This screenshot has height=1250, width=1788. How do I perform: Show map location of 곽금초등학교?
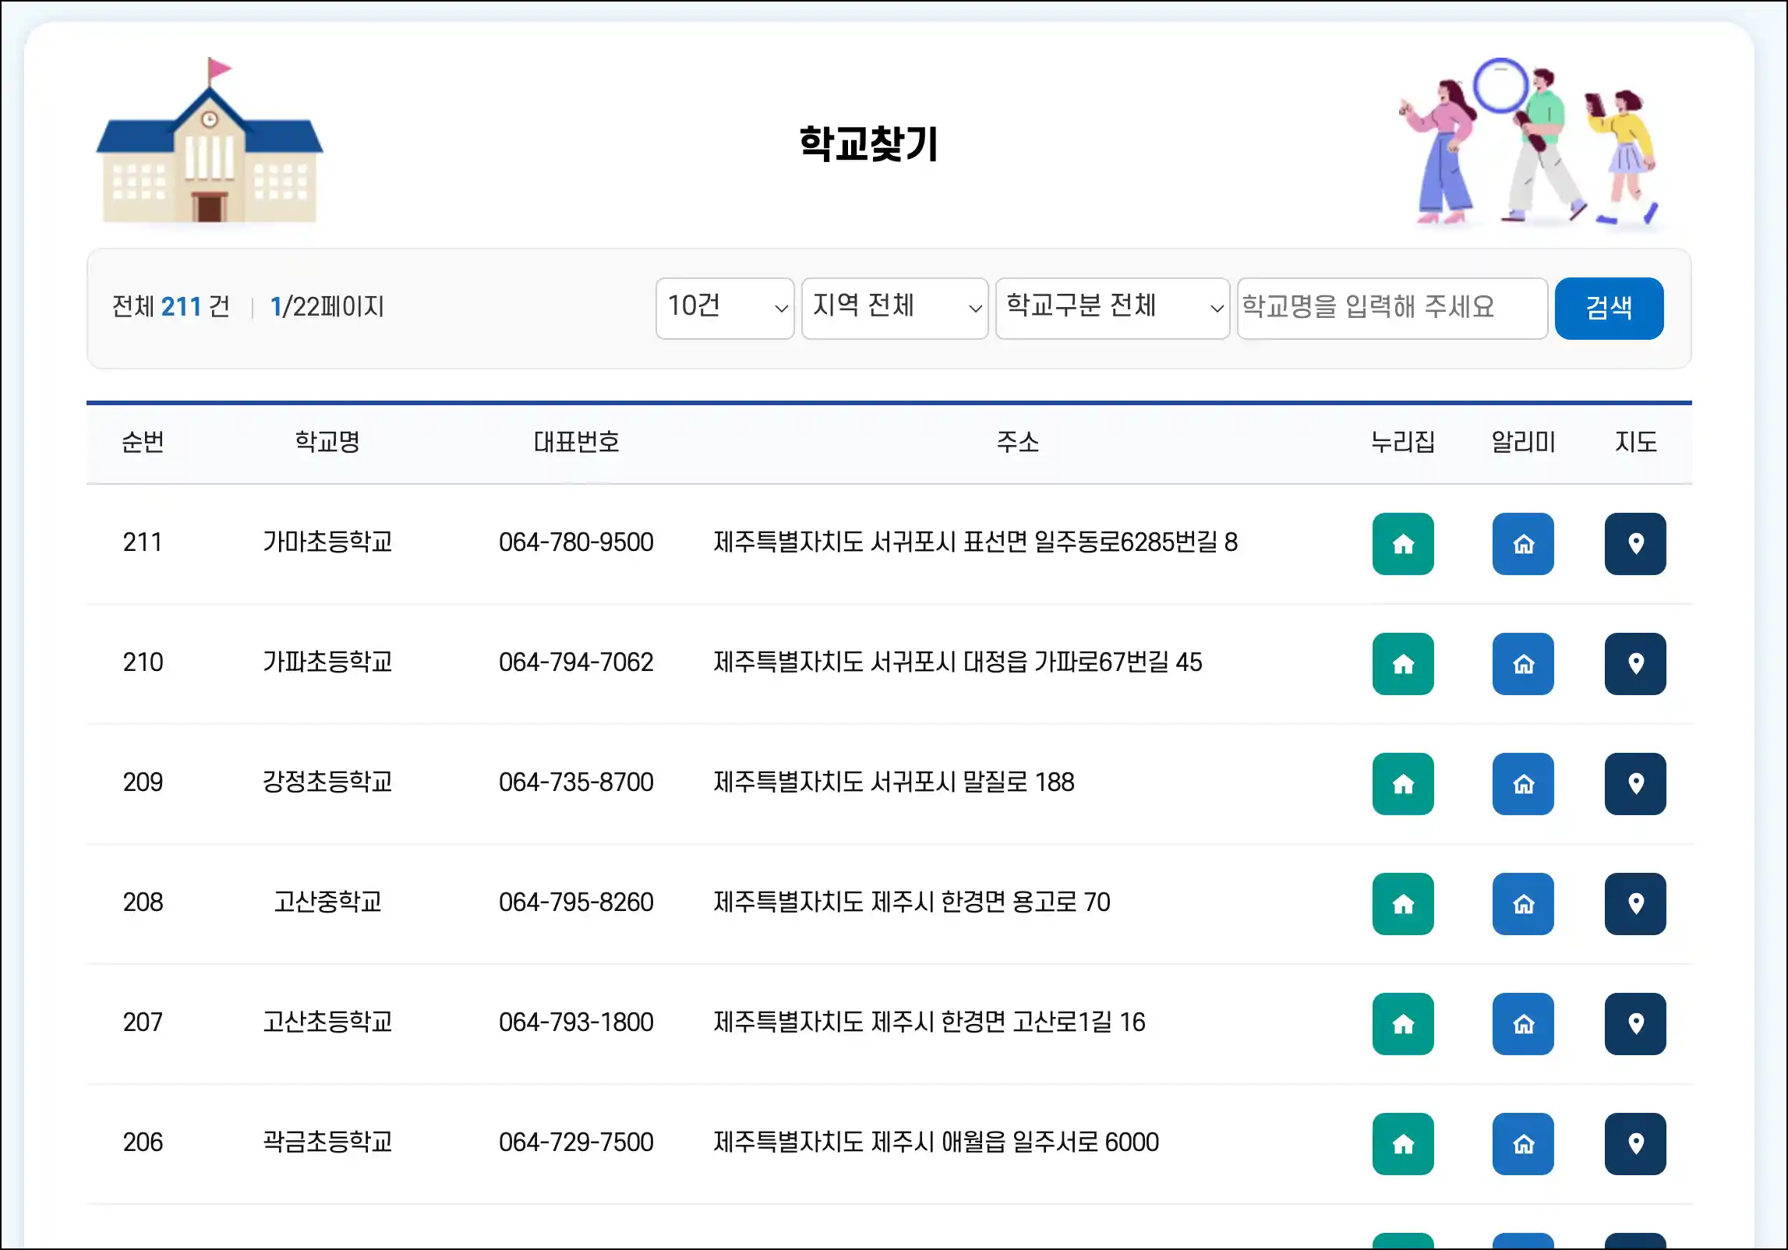pos(1635,1143)
